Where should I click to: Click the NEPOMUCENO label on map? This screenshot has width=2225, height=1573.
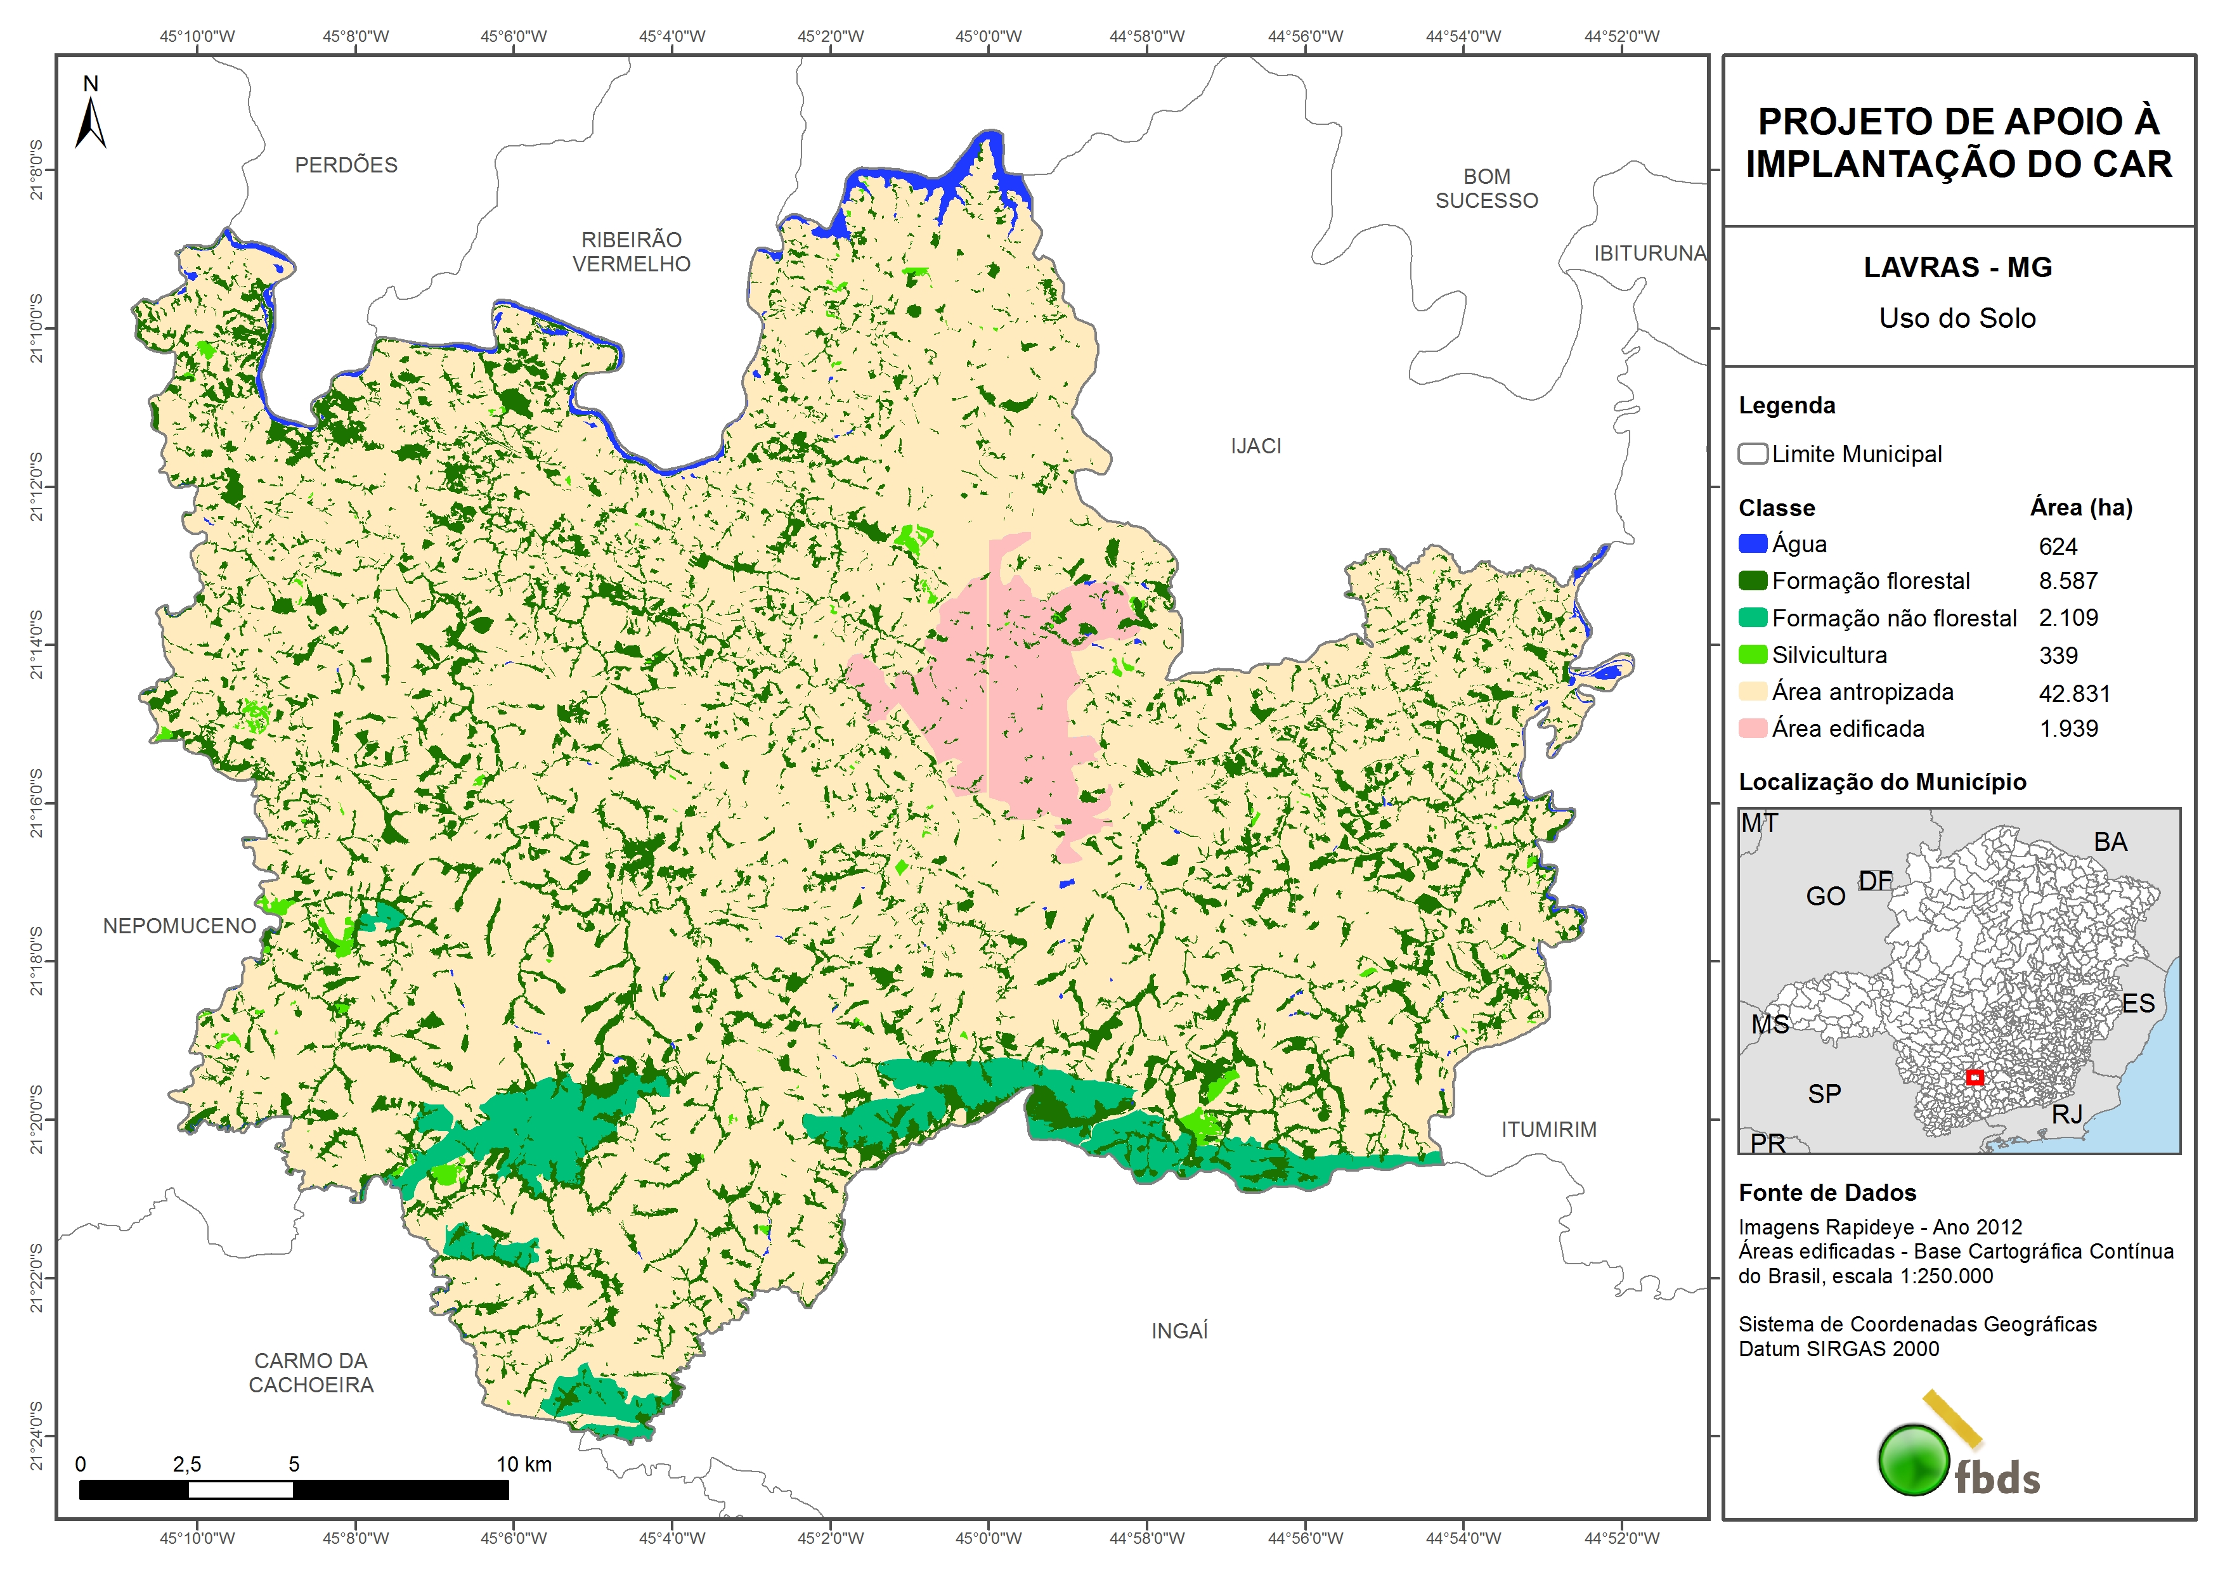pos(179,926)
